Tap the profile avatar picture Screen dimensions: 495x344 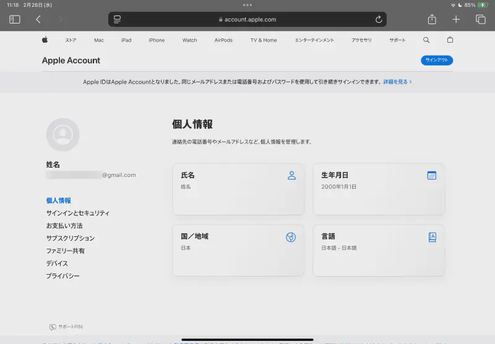[62, 134]
